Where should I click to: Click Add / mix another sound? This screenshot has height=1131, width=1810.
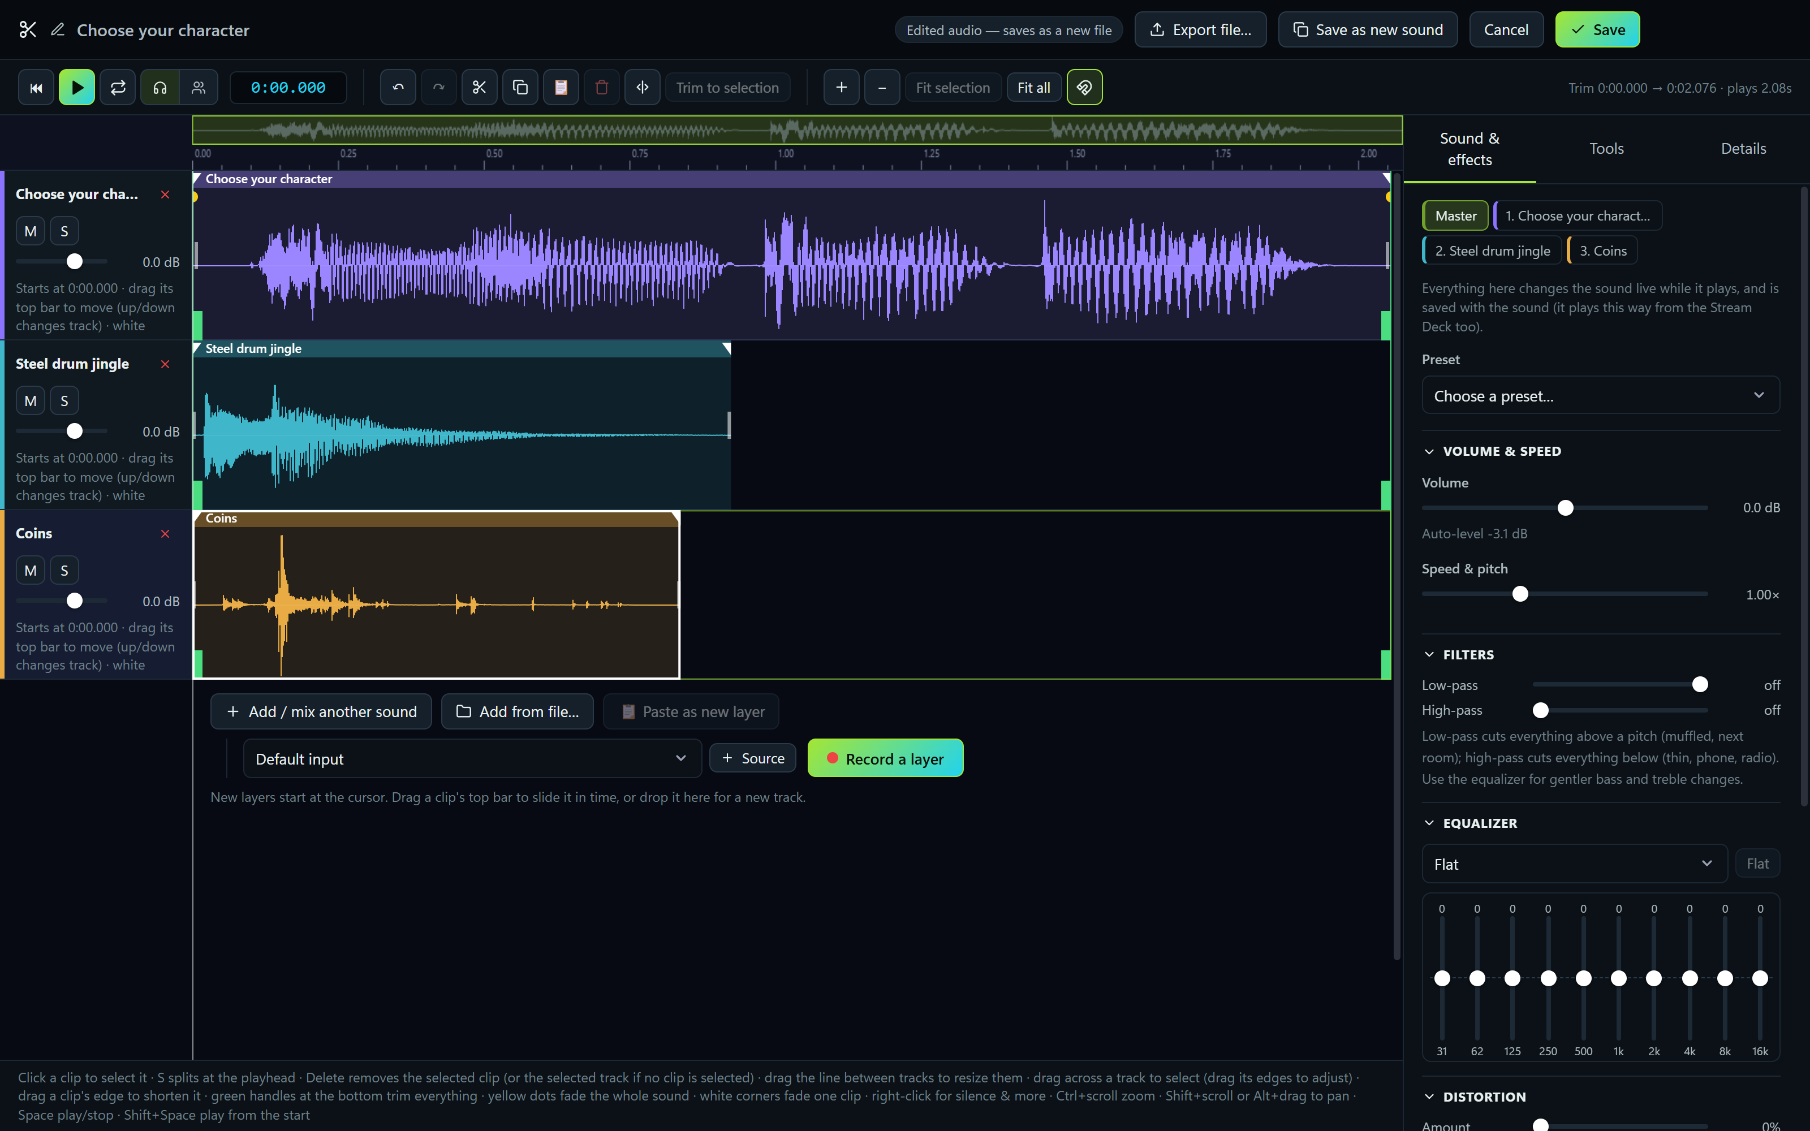click(321, 711)
